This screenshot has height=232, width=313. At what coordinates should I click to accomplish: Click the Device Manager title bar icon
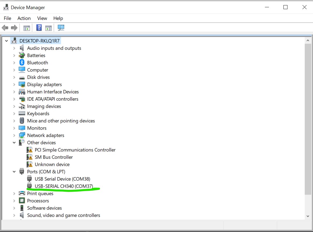6,7
